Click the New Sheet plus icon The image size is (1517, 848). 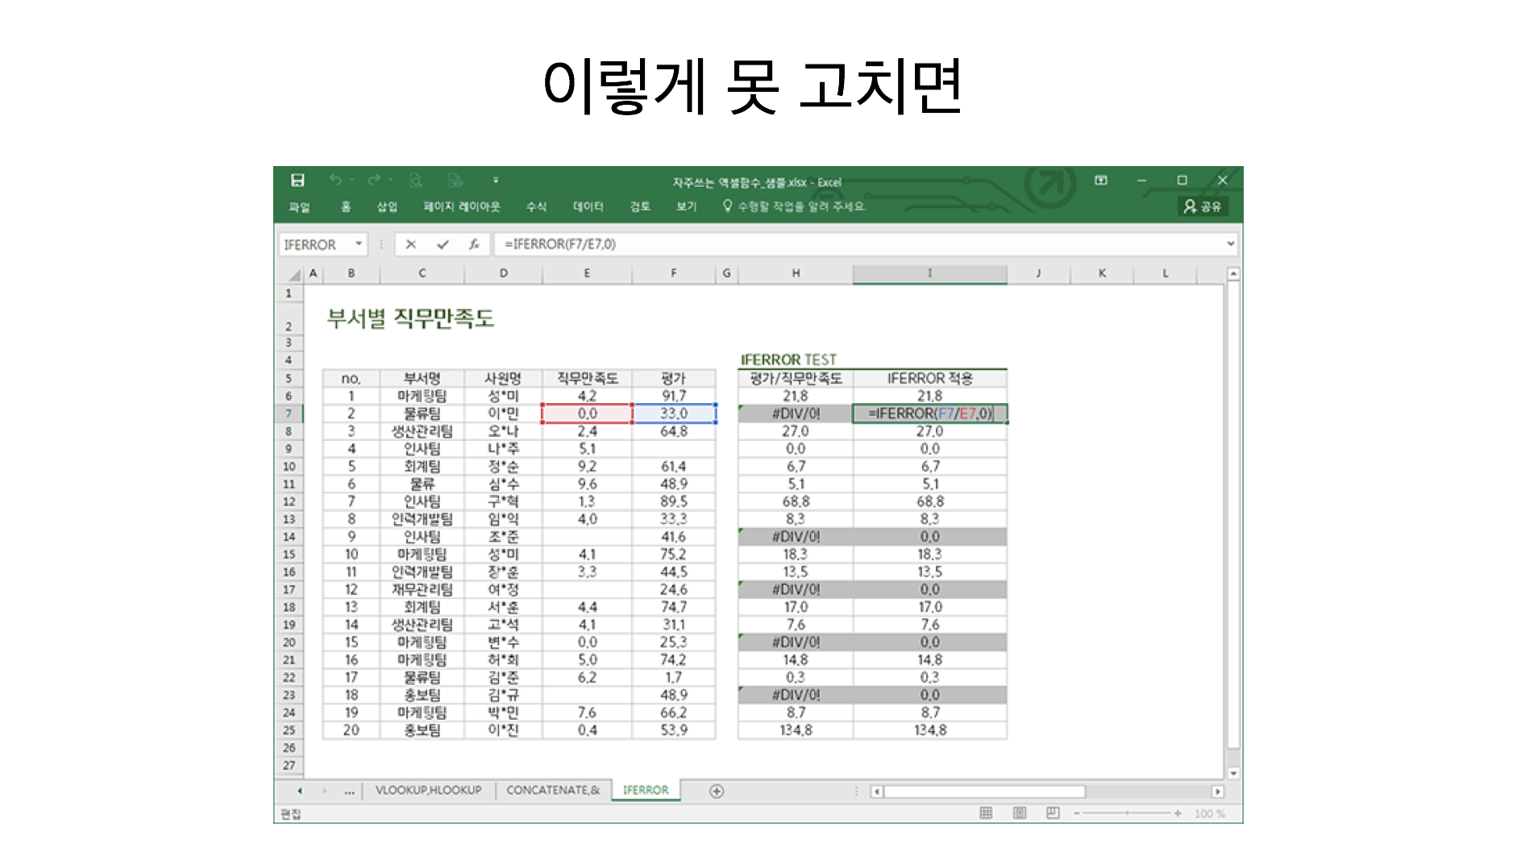click(717, 791)
